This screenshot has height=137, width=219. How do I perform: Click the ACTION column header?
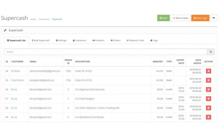click(208, 61)
